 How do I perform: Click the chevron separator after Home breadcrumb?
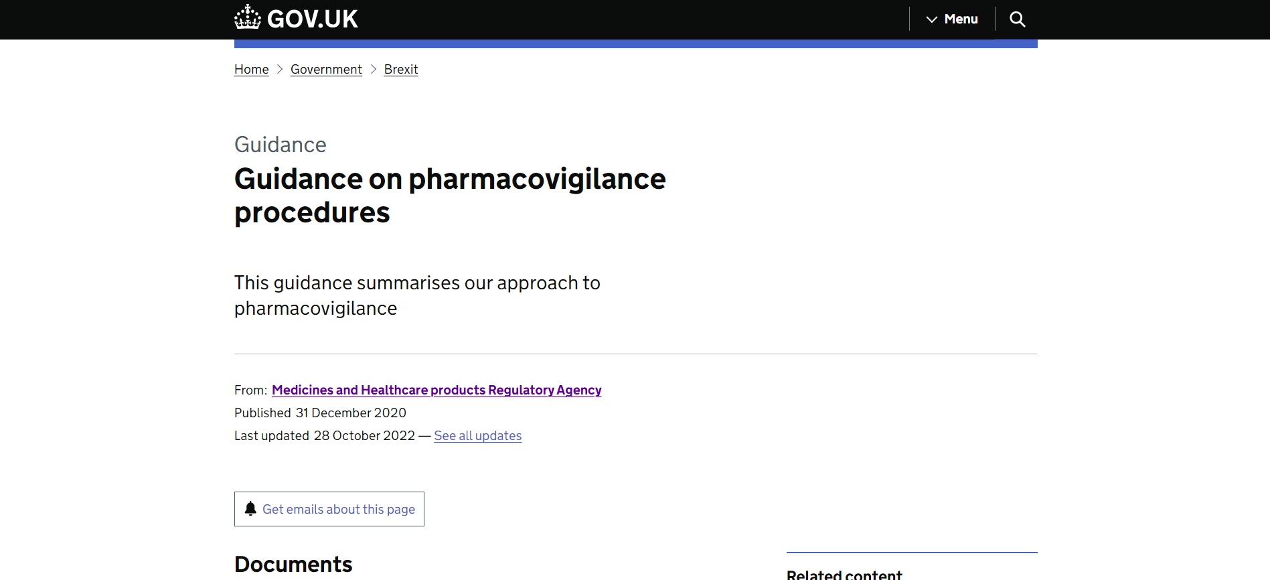pyautogui.click(x=280, y=70)
